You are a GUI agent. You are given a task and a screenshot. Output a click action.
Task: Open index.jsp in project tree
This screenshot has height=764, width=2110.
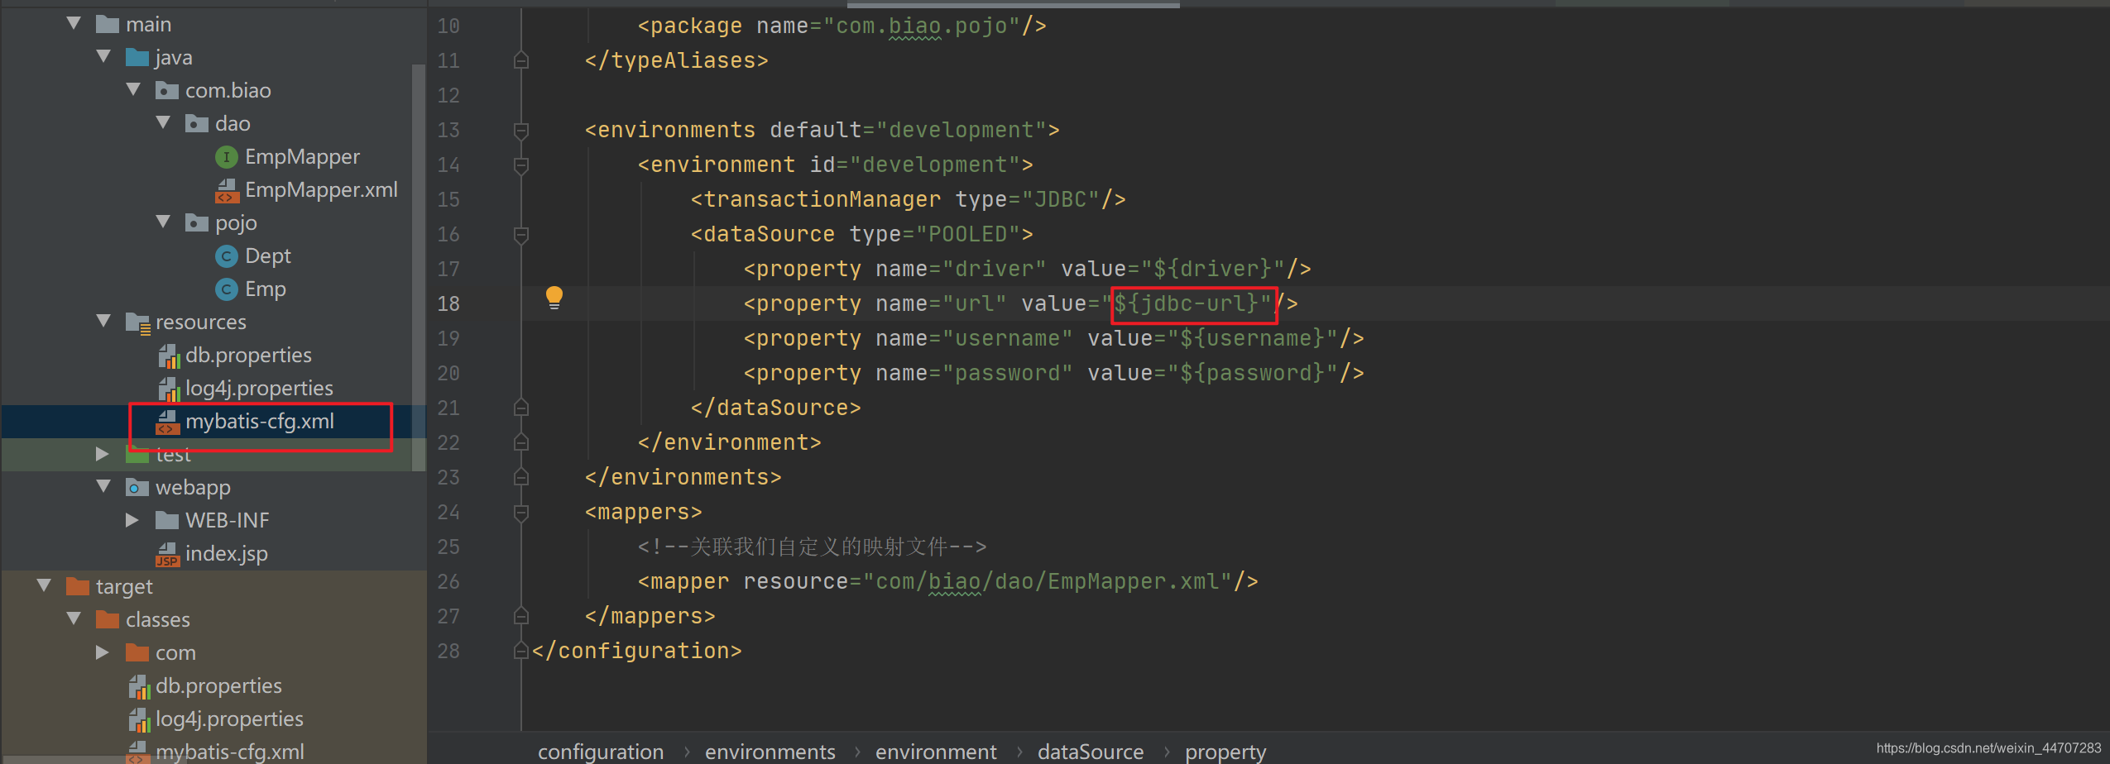coord(226,554)
